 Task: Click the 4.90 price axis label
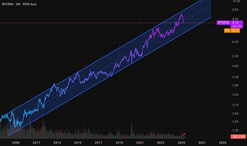[235, 66]
